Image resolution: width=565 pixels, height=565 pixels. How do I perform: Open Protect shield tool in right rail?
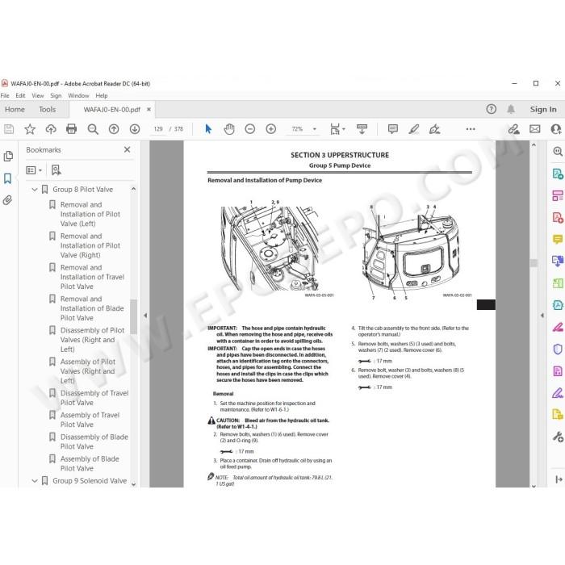(x=558, y=349)
